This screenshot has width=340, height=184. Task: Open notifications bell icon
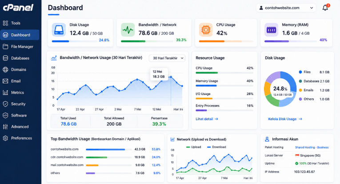(325, 8)
